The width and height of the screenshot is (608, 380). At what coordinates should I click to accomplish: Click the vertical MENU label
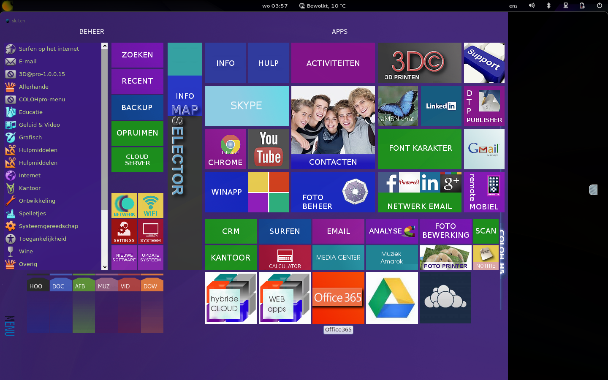(9, 326)
